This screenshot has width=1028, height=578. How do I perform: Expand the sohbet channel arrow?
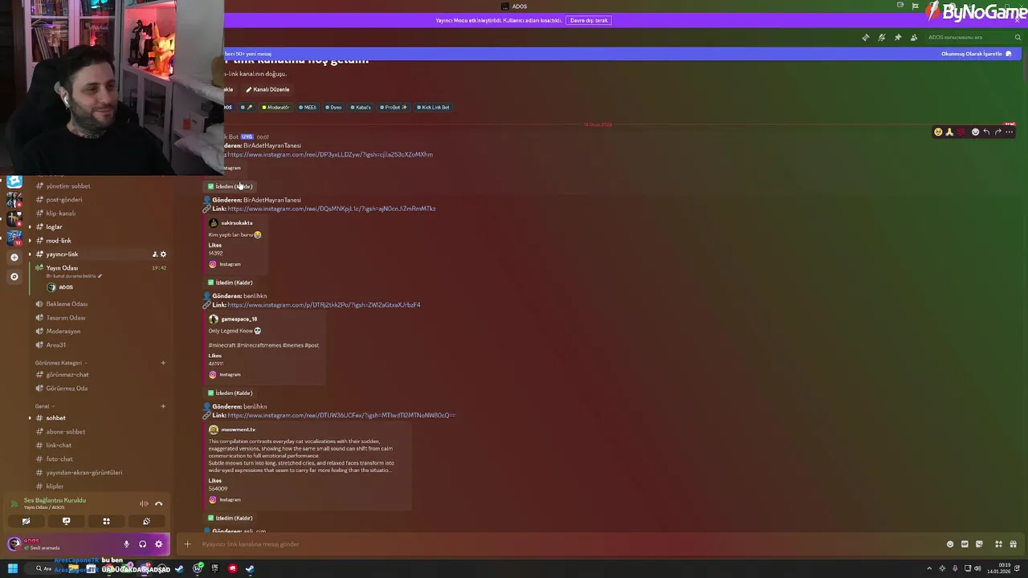pyautogui.click(x=31, y=418)
